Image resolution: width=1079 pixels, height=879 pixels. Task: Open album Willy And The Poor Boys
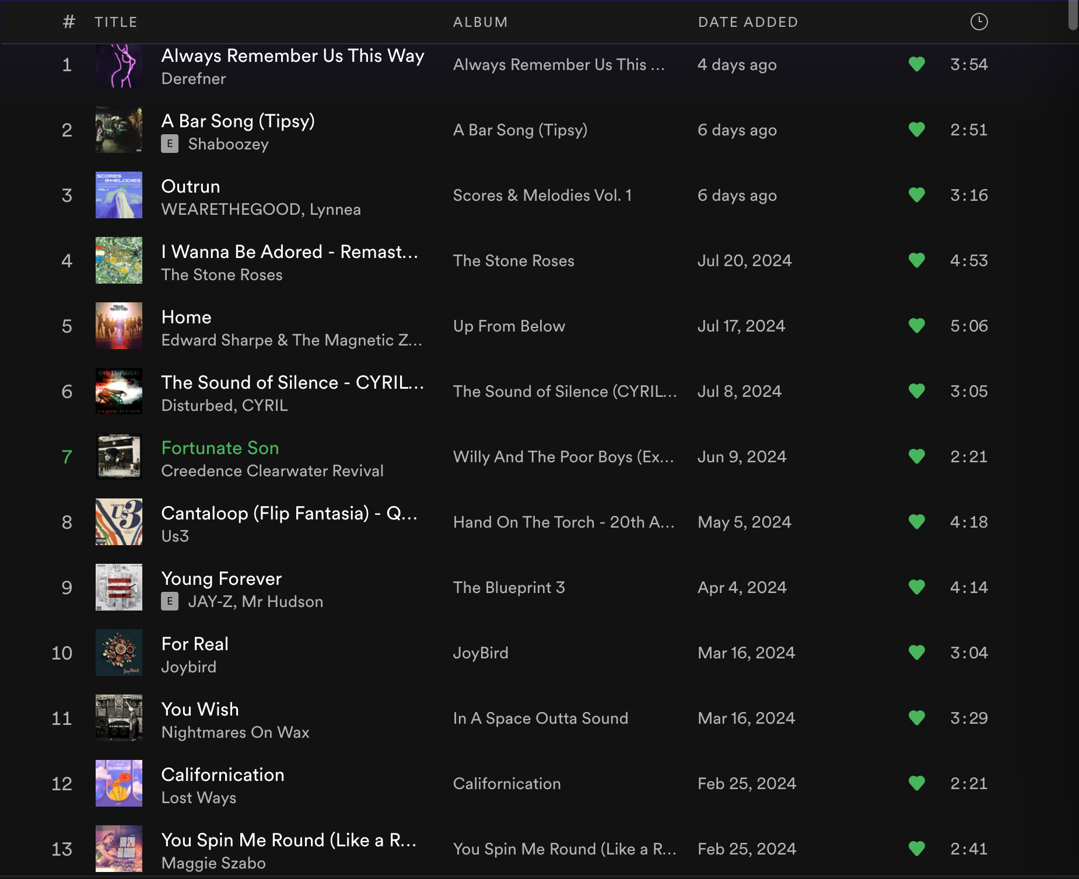pos(563,457)
